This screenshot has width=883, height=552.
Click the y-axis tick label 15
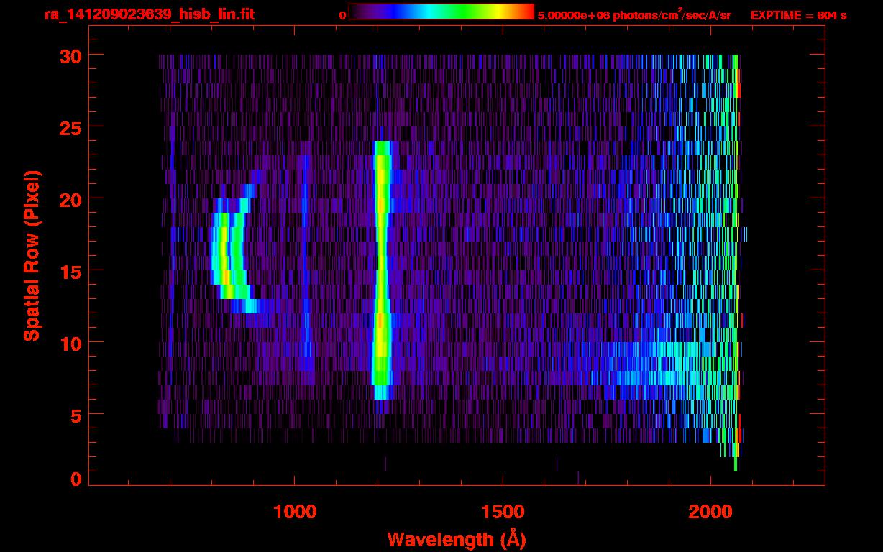coord(70,271)
